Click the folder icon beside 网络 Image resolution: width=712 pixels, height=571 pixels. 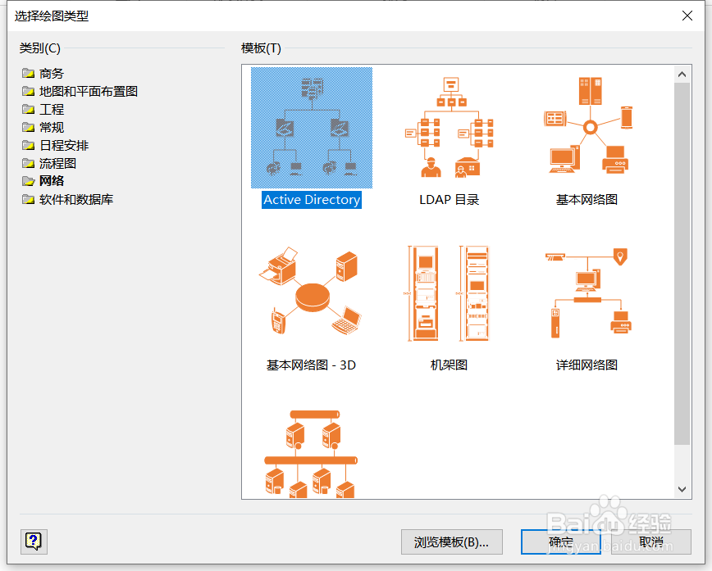[x=27, y=180]
